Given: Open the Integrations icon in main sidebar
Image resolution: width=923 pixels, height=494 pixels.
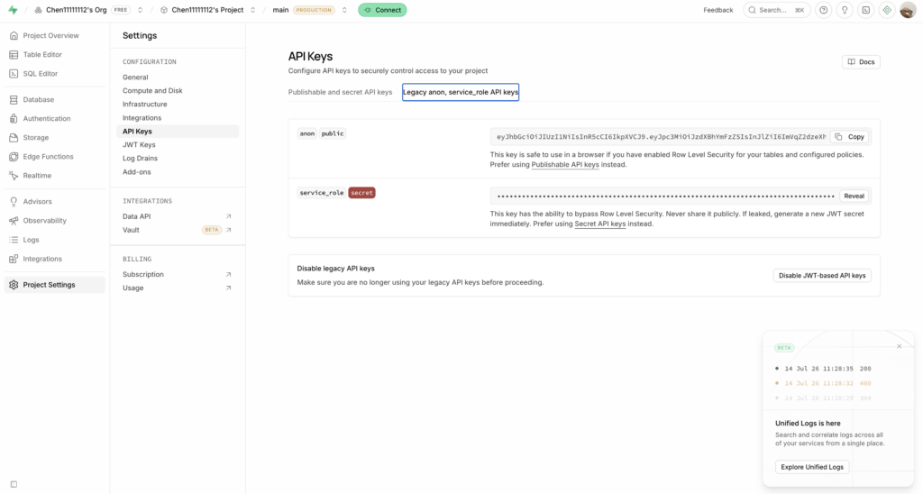Looking at the screenshot, I should point(14,259).
